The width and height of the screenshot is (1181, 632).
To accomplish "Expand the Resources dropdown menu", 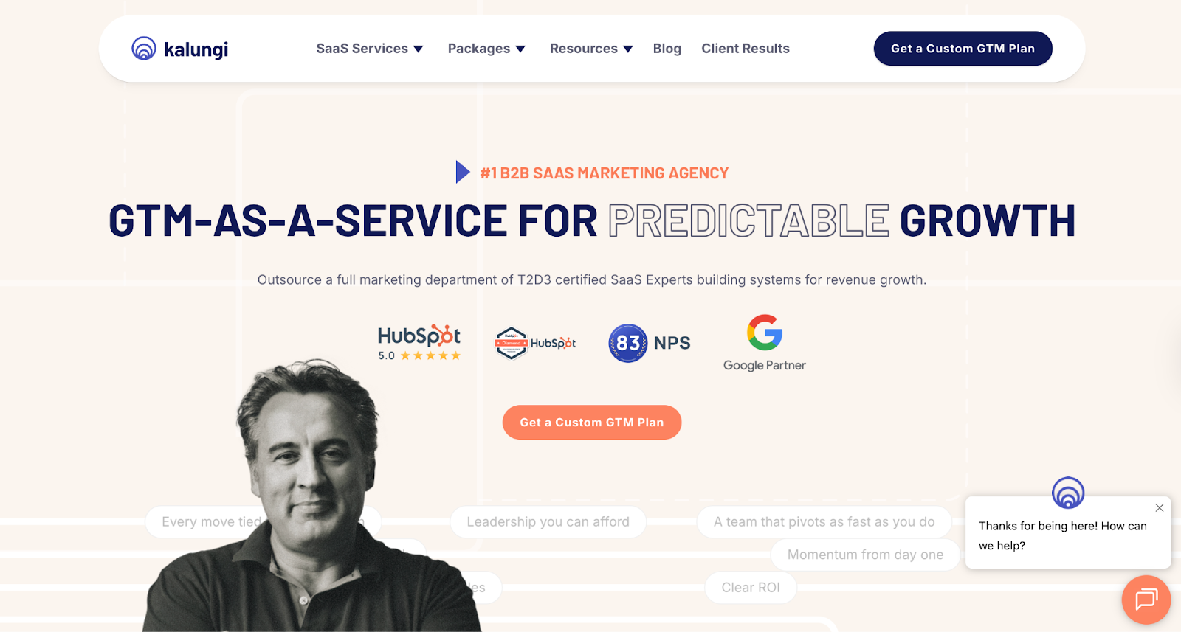I will (x=591, y=49).
